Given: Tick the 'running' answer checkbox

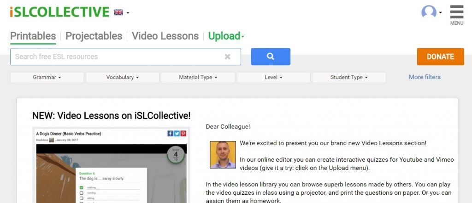Looking at the screenshot, I should click(81, 193).
